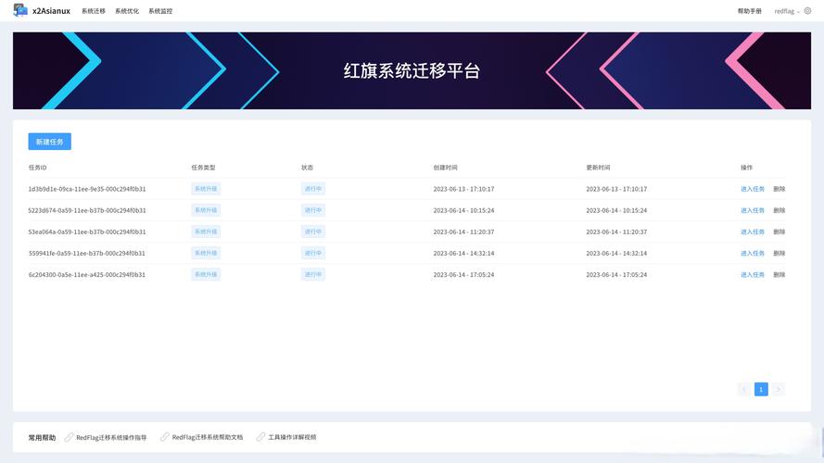The image size is (824, 463).
Task: Click 进行中 status in row 1d3b9d1e
Action: point(313,189)
